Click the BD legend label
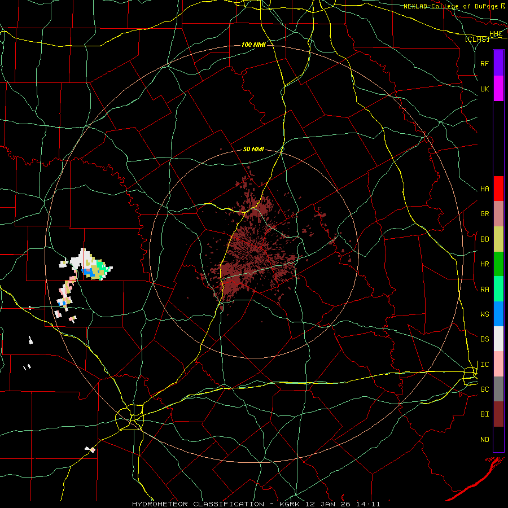Image resolution: width=508 pixels, height=508 pixels. [485, 239]
